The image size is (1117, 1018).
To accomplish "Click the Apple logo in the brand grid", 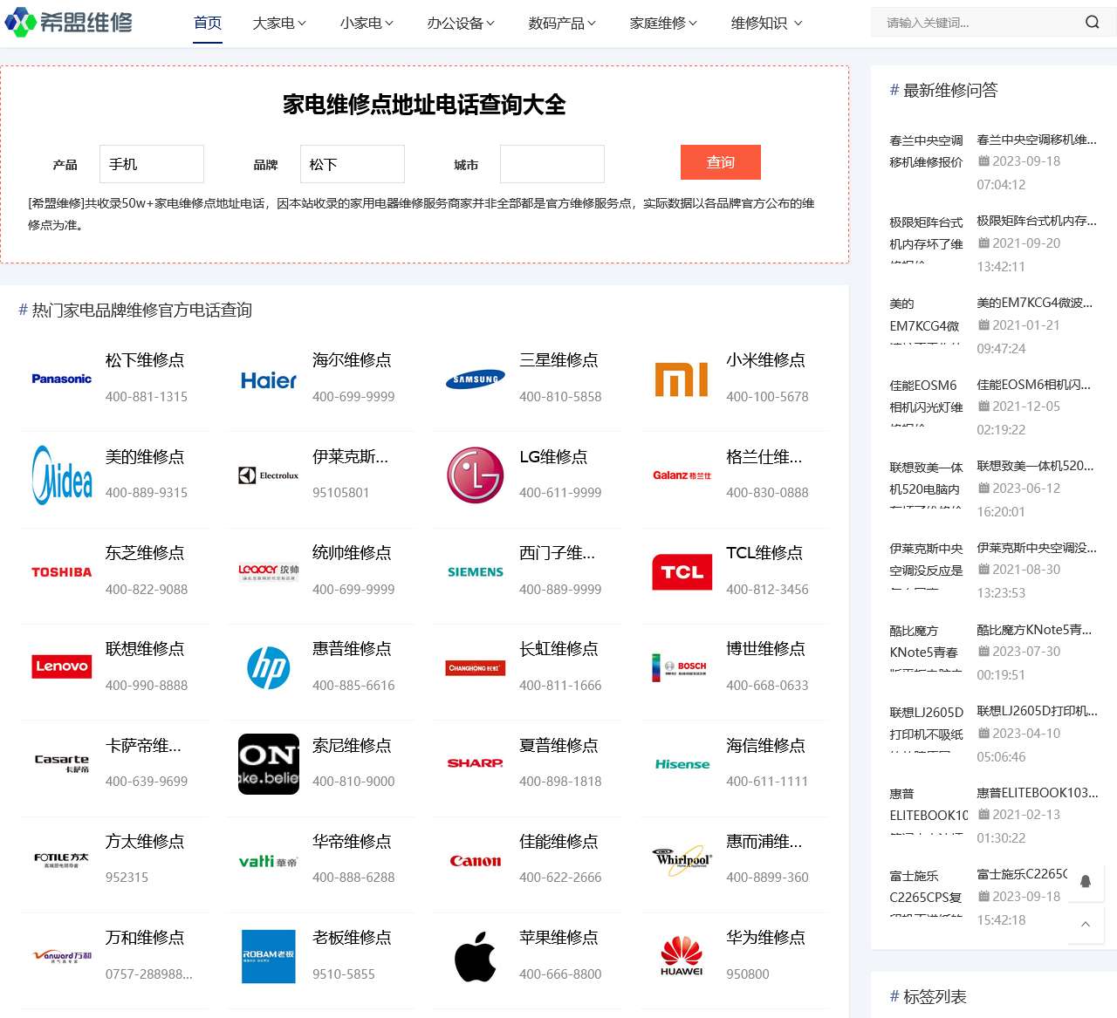I will tap(474, 956).
